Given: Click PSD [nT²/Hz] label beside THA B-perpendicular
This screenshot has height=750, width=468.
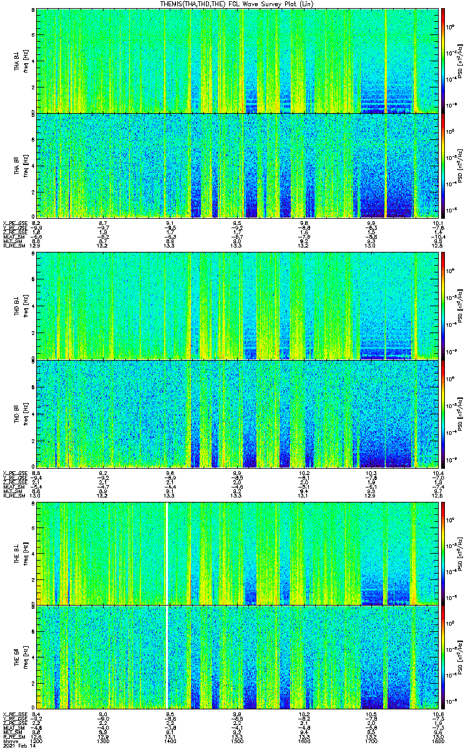Looking at the screenshot, I should (x=461, y=61).
